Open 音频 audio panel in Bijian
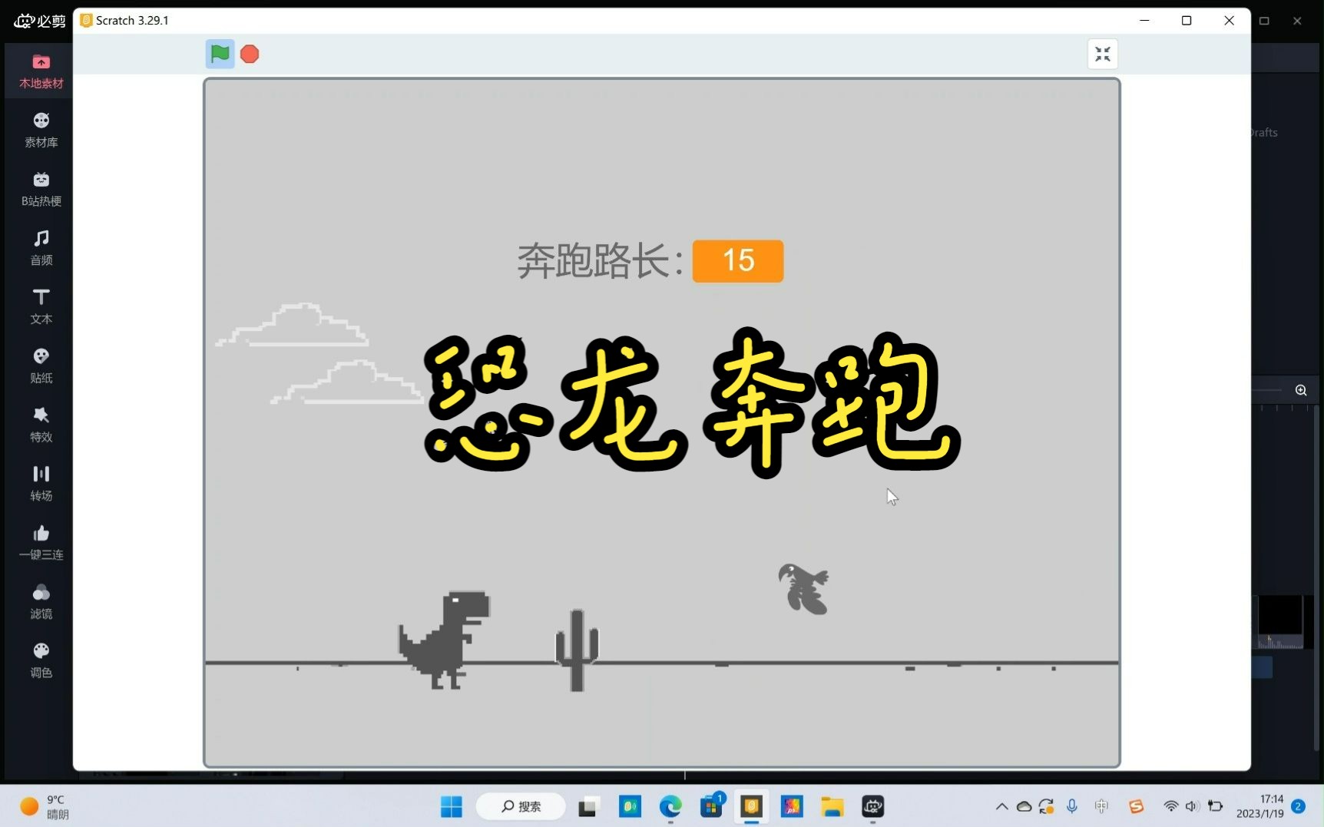Viewport: 1324px width, 827px height. tap(41, 249)
